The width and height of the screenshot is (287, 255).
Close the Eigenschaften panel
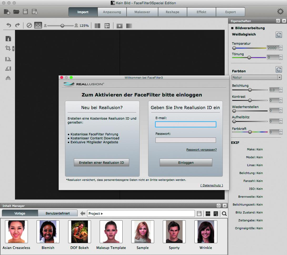click(284, 21)
